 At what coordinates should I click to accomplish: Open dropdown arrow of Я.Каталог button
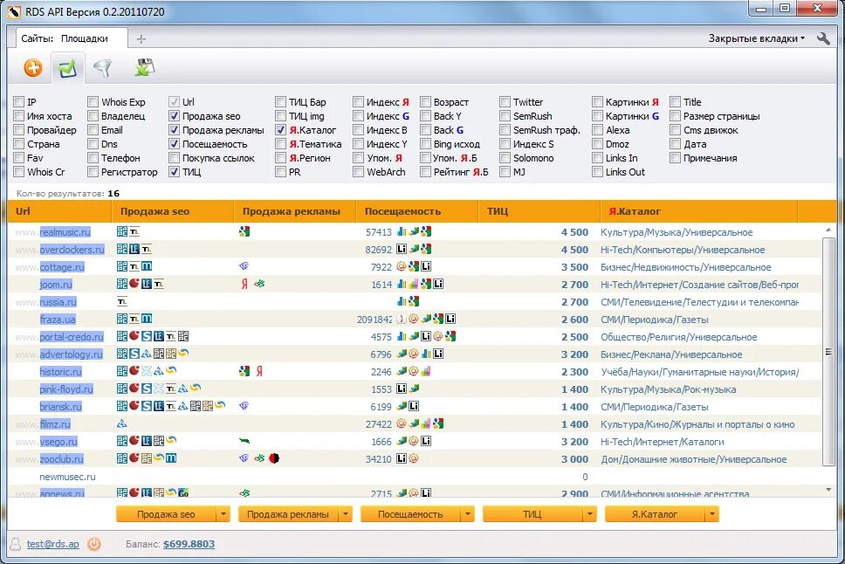tap(712, 514)
